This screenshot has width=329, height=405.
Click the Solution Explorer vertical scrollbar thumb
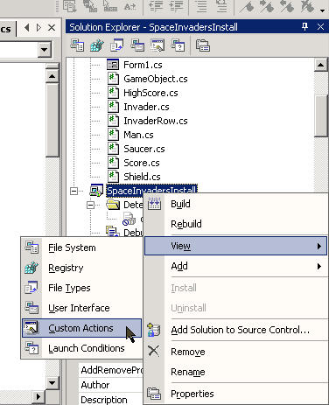point(320,115)
